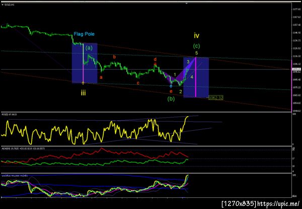302x209 pixels.
Task: Select the blue projection rectangle under wave iv
Action: [196, 77]
